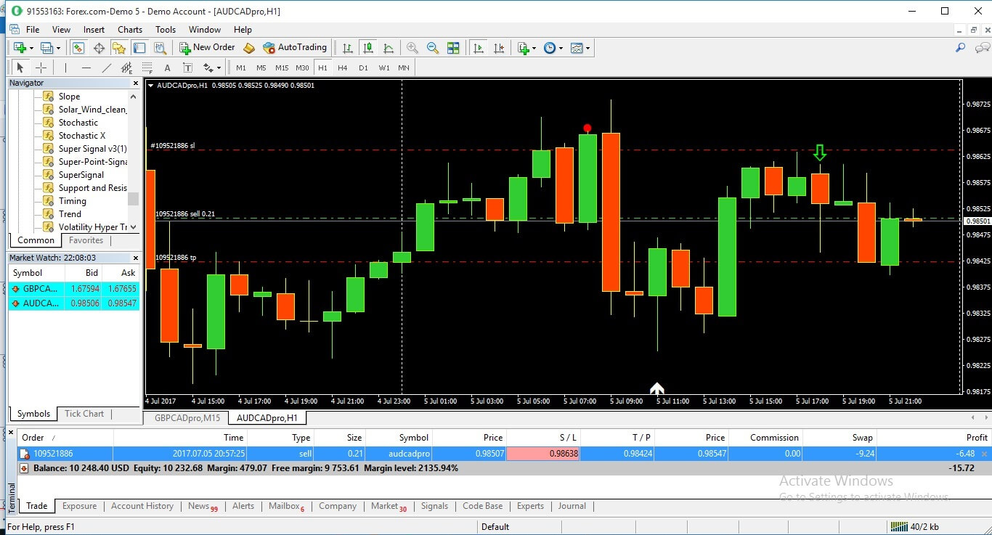
Task: Select the Fibonacci retracement tool
Action: [x=147, y=68]
